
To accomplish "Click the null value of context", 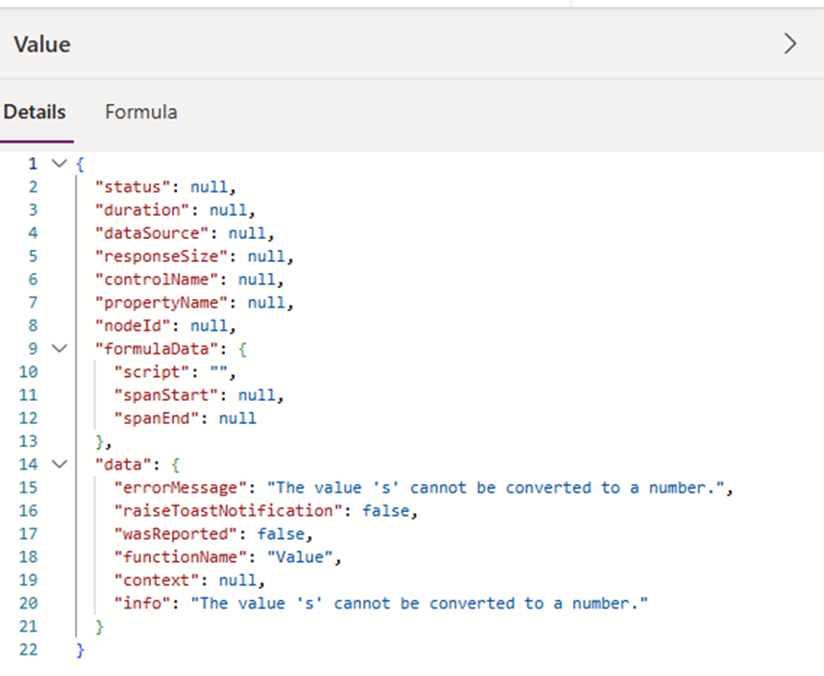I will click(x=238, y=581).
